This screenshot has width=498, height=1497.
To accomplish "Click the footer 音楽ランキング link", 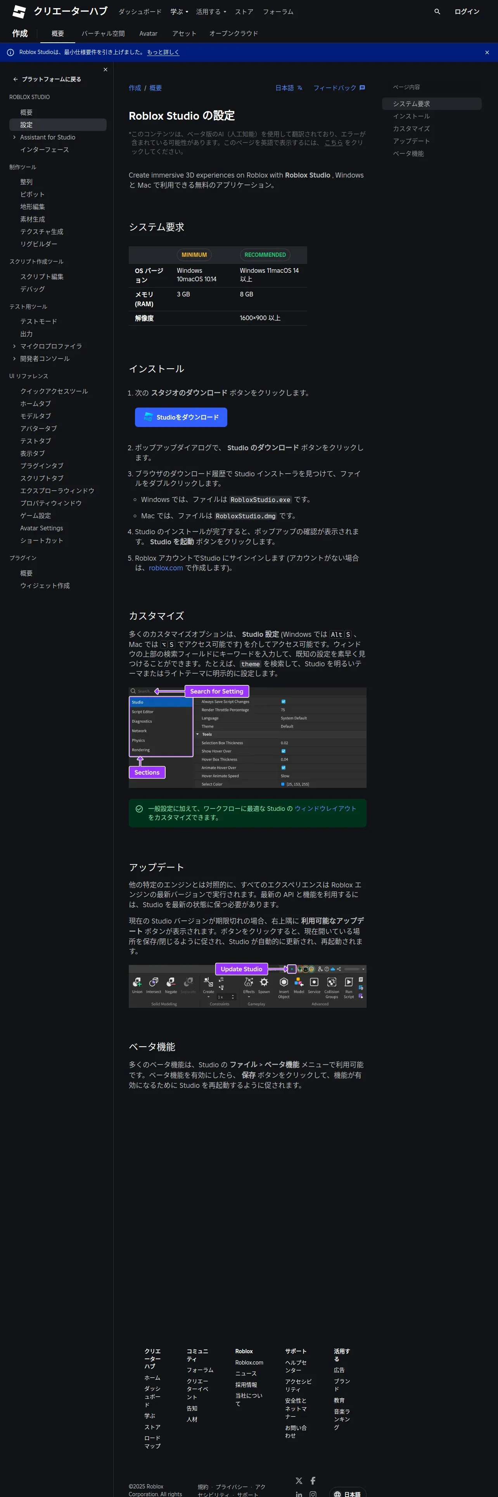I will (x=341, y=1419).
